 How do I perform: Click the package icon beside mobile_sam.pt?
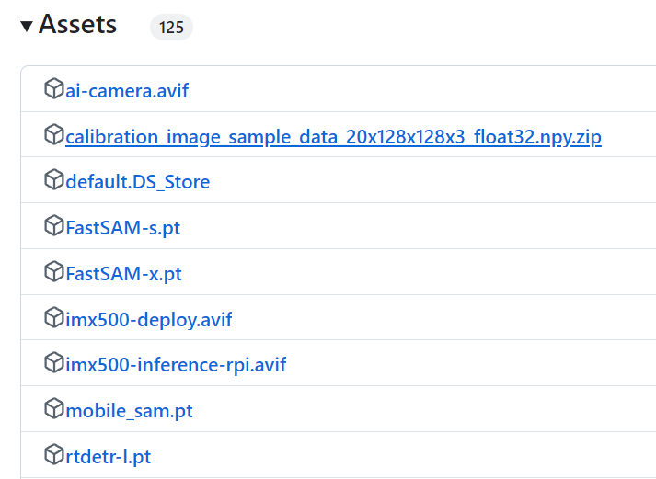click(x=54, y=409)
